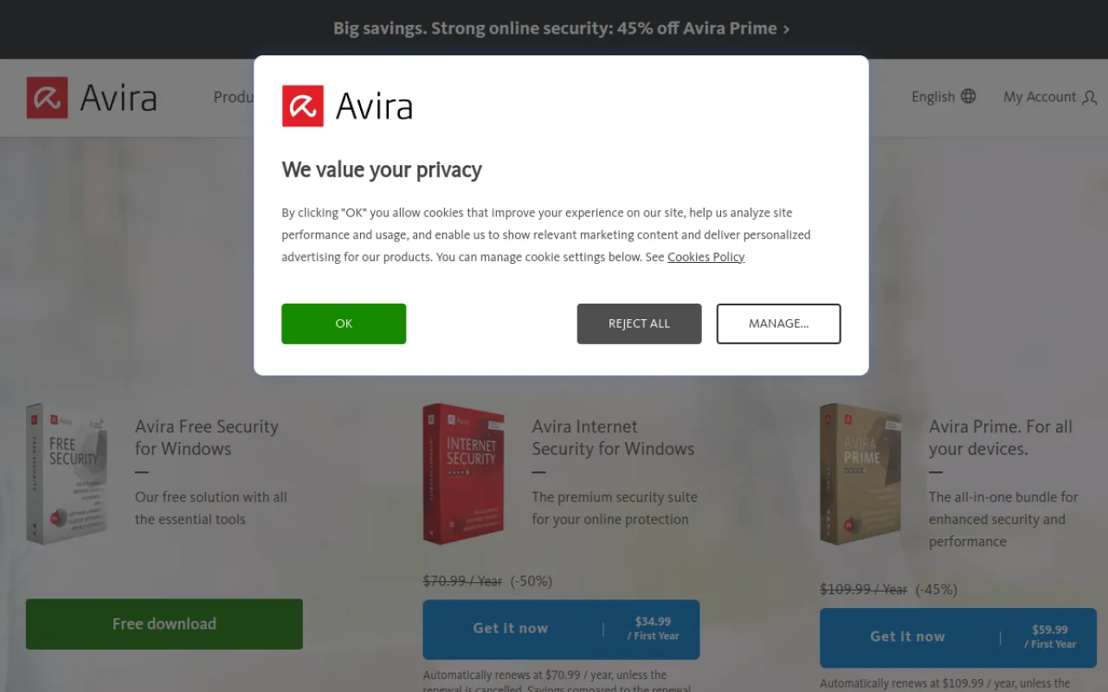
Task: Open the 45% off Avira Prime banner offer
Action: point(560,29)
